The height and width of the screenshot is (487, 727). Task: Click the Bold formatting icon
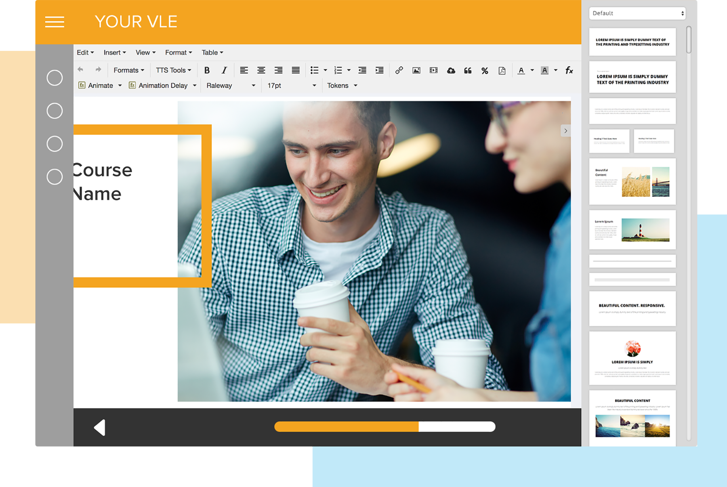pos(207,70)
